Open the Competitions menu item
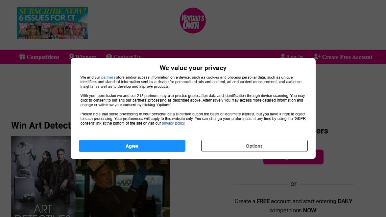Screen dimensions: 386x217 (39, 57)
